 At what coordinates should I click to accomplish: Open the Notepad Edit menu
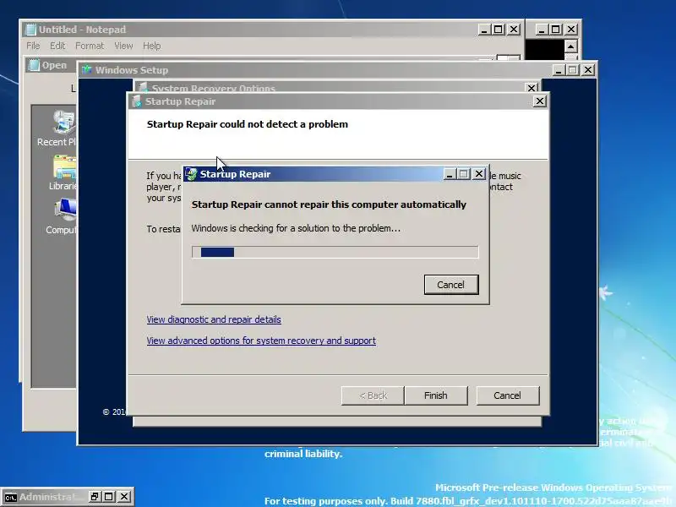pos(57,46)
